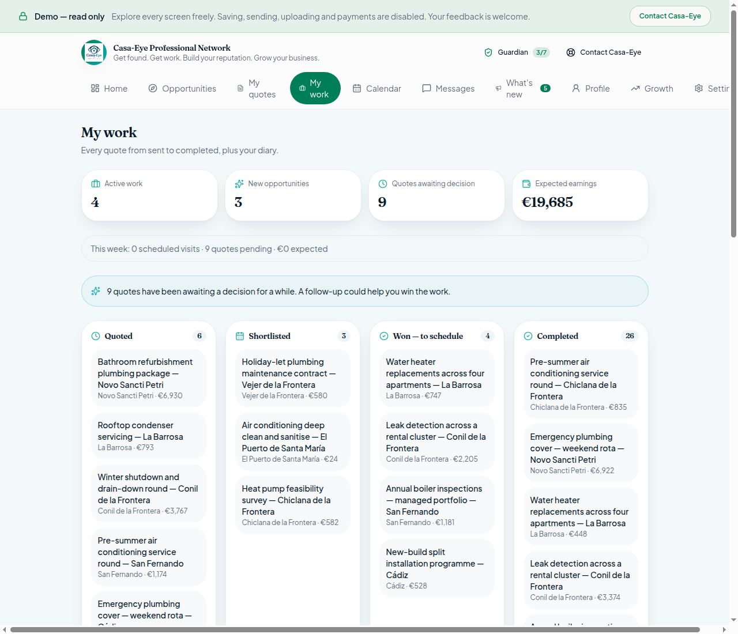Click the sparkle icon in follow-up notice

[x=96, y=291]
